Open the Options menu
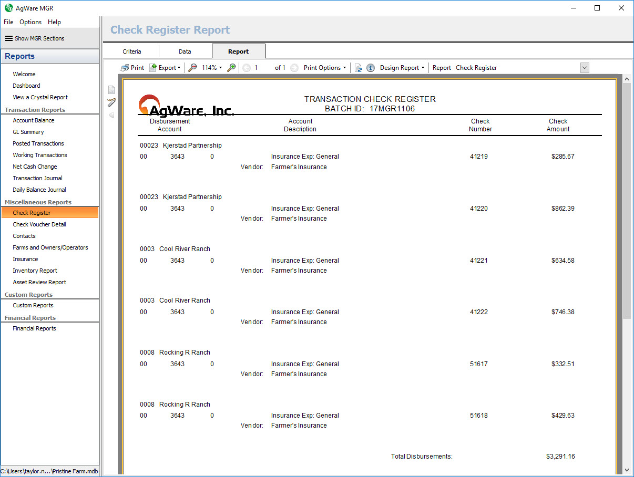This screenshot has width=634, height=477. (x=30, y=22)
